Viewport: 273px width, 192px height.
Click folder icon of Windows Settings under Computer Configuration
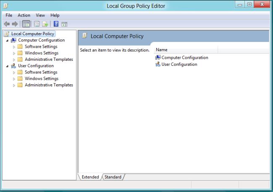point(20,53)
